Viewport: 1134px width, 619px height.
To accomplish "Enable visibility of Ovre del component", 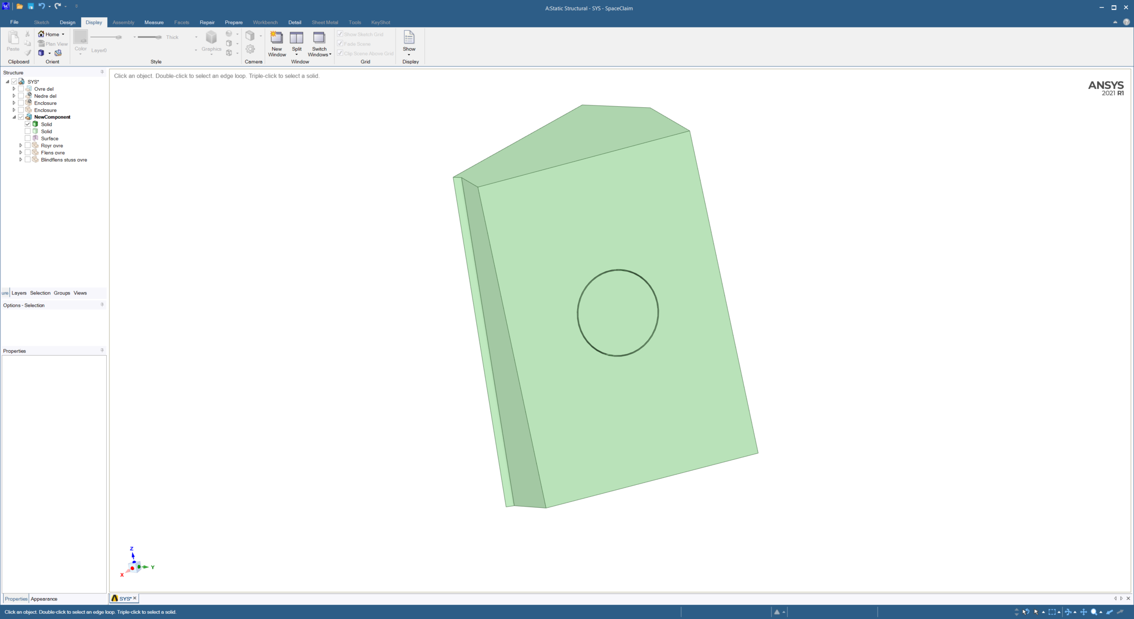I will (x=21, y=89).
